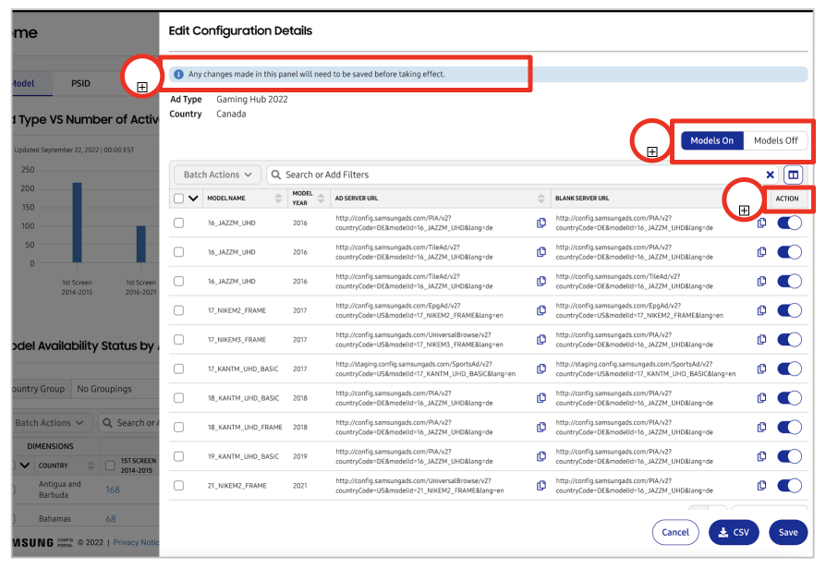Download the table as CSV
The width and height of the screenshot is (826, 568).
pyautogui.click(x=734, y=532)
